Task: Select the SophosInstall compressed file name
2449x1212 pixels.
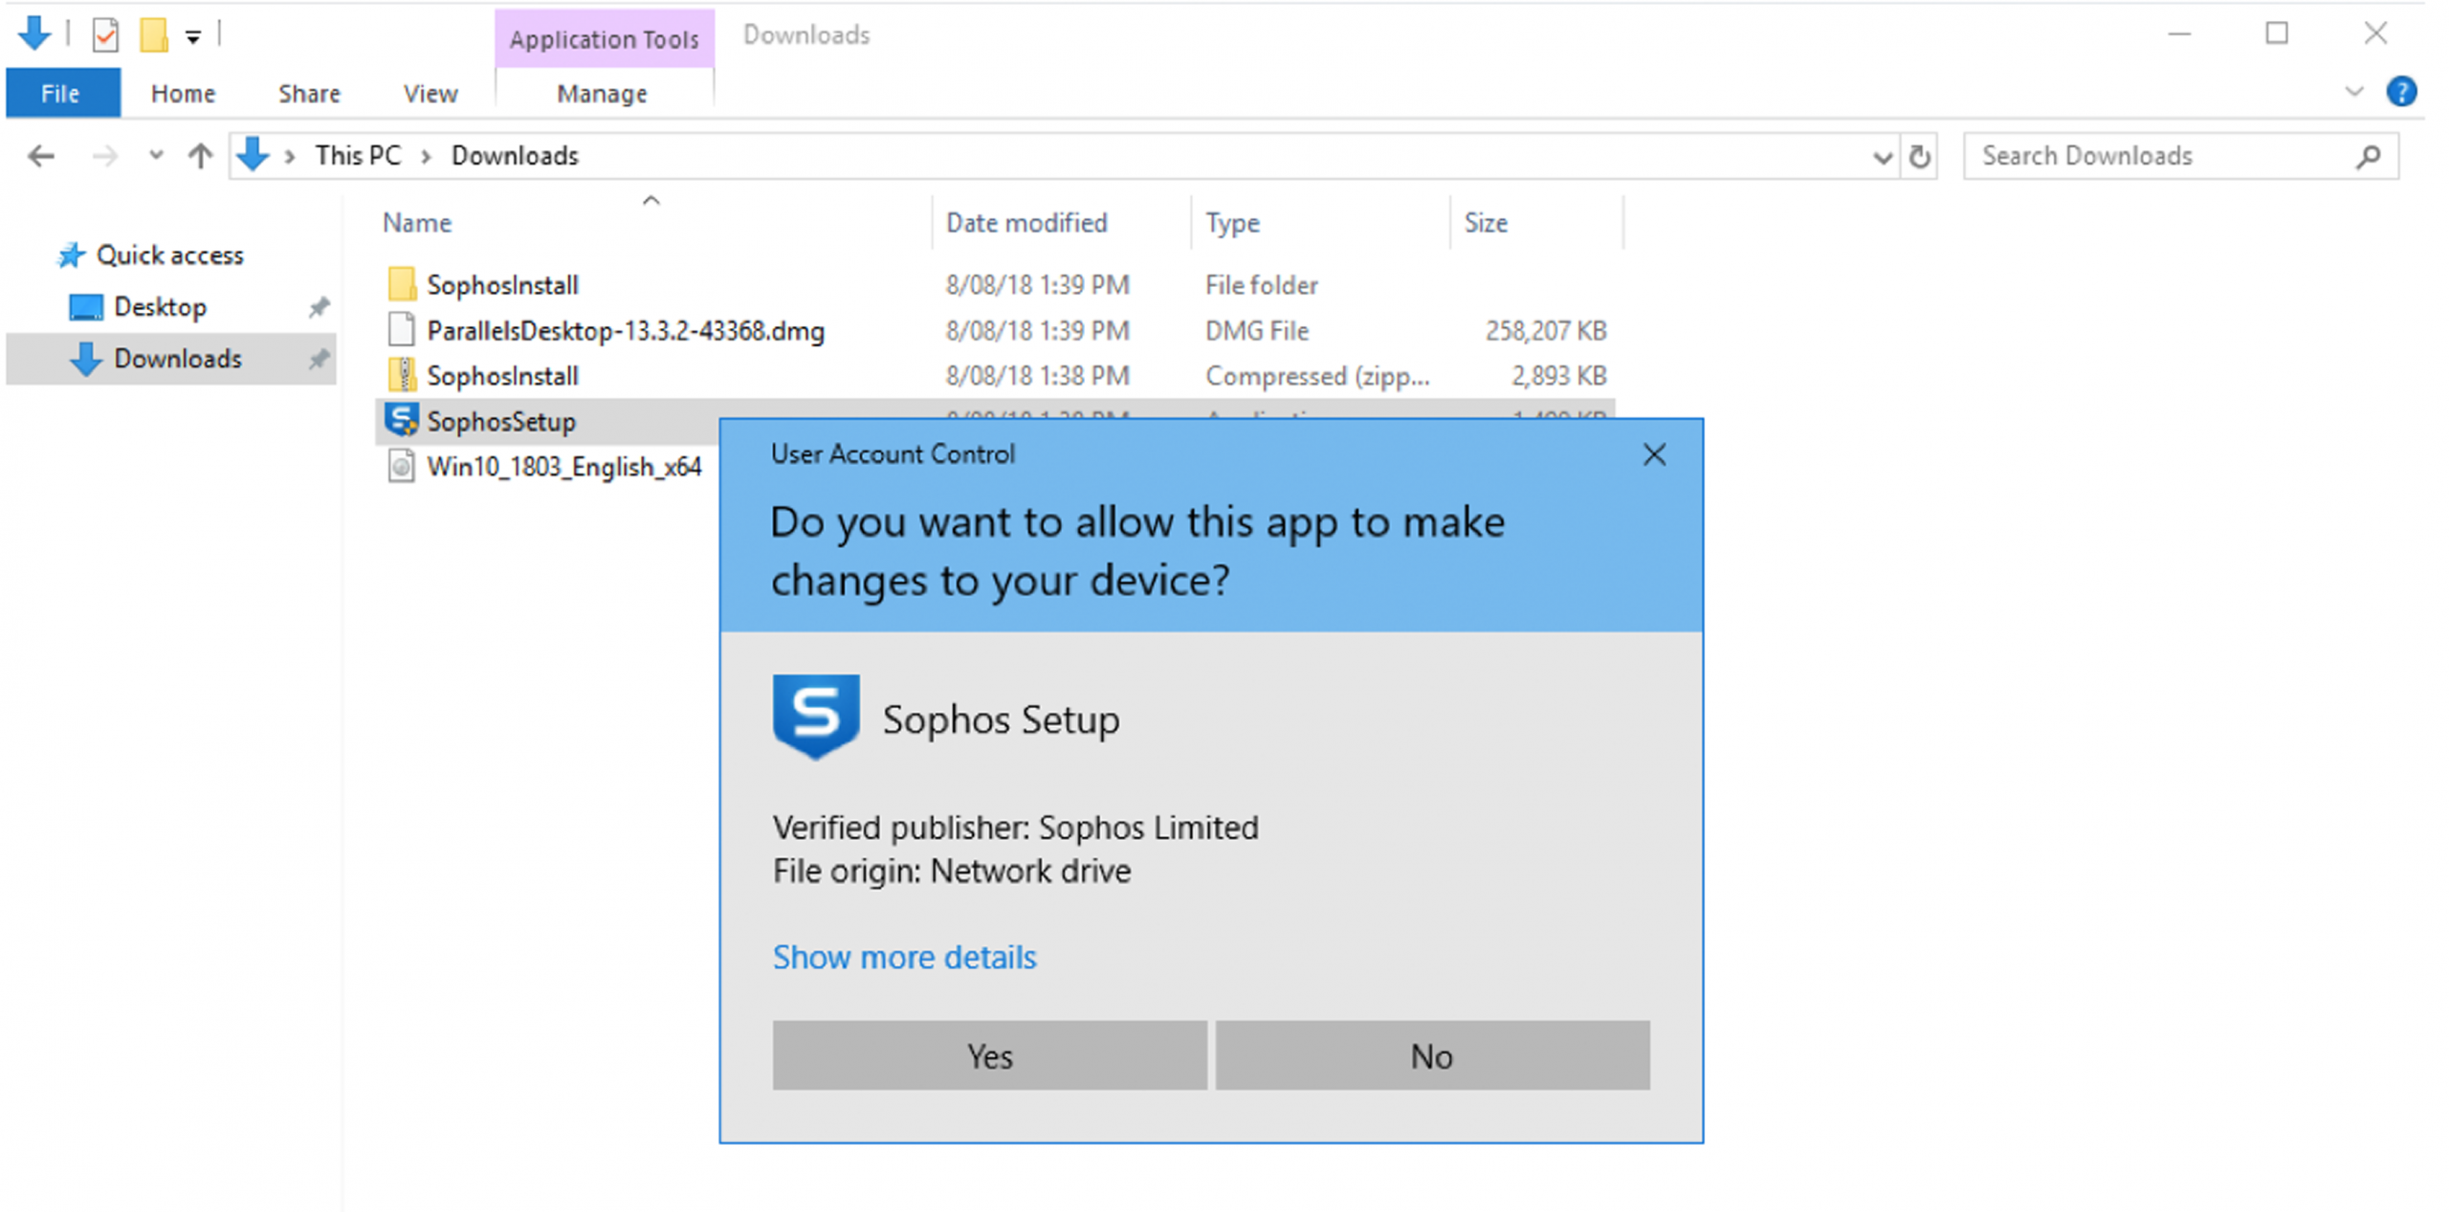Action: coord(502,376)
